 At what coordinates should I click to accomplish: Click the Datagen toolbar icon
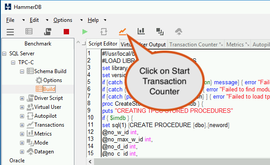179,32
